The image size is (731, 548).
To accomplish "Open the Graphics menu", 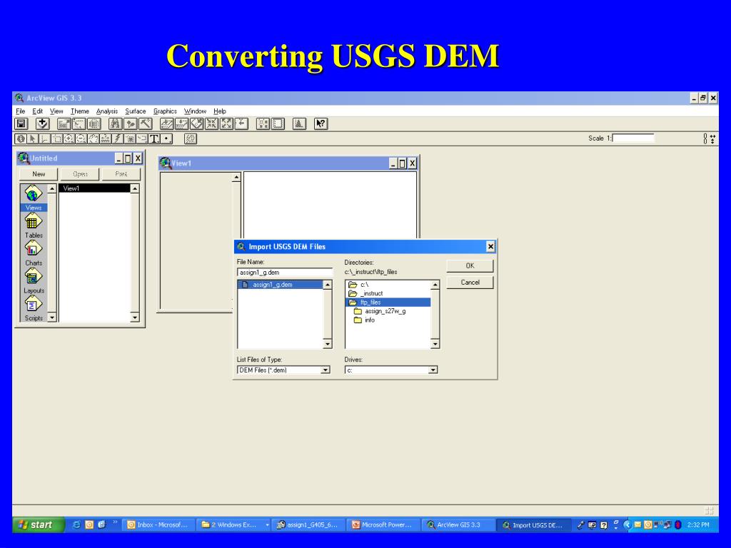I will click(x=165, y=111).
